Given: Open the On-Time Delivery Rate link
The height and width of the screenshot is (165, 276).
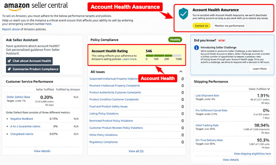Looking at the screenshot, I should (209, 140).
